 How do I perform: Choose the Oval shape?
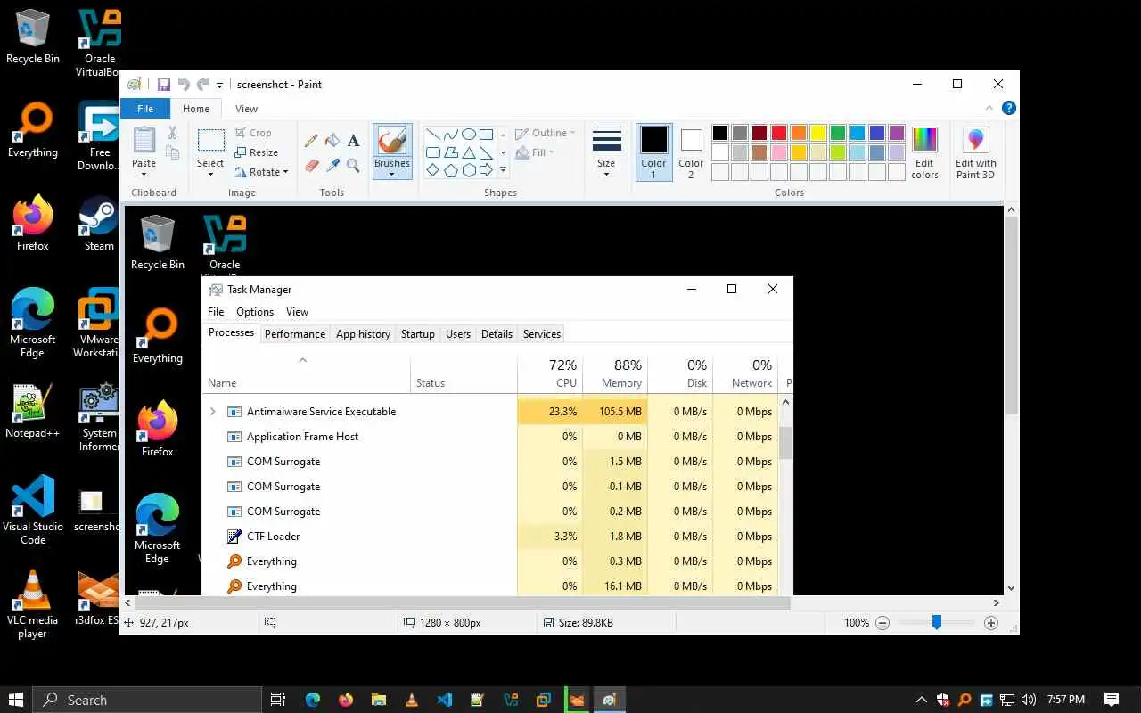coord(468,135)
